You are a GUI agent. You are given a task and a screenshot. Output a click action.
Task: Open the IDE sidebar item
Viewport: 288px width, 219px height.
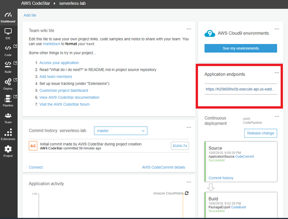click(x=8, y=34)
